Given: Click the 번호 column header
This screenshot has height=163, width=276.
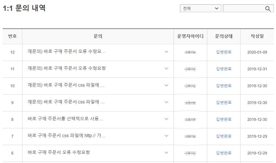Looking at the screenshot, I should [x=12, y=36].
